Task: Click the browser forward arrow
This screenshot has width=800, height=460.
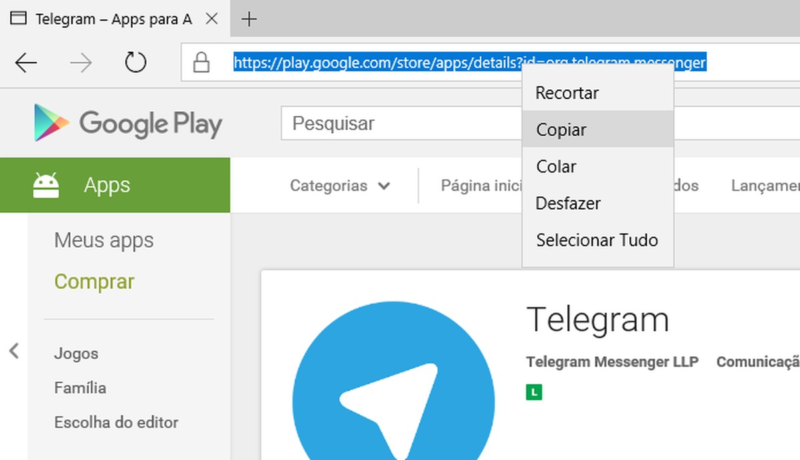Action: pyautogui.click(x=80, y=62)
